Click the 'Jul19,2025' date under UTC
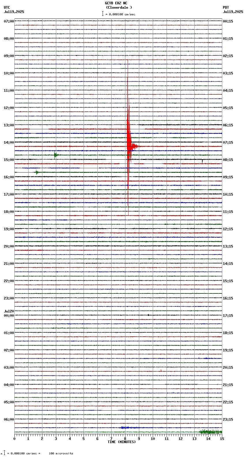The image size is (245, 457). pos(14,12)
